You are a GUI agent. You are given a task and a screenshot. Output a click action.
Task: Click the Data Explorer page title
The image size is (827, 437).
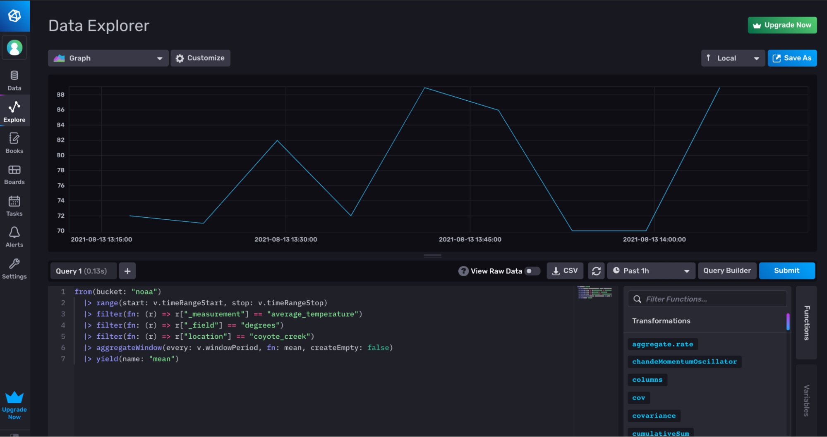99,26
